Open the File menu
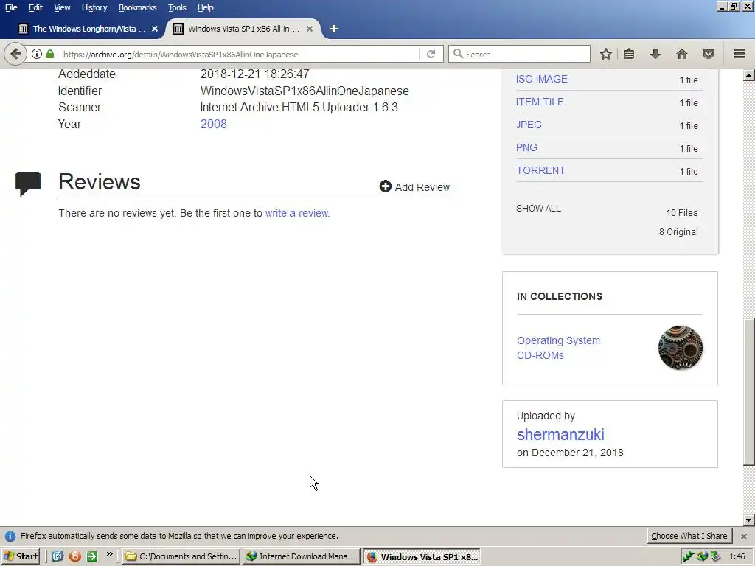755x566 pixels. point(11,7)
